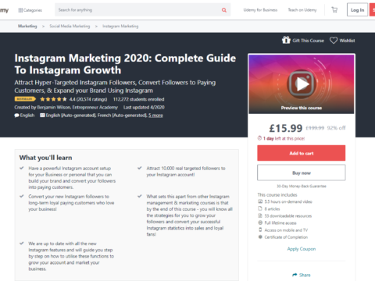Open Udemy for Business link

point(260,10)
